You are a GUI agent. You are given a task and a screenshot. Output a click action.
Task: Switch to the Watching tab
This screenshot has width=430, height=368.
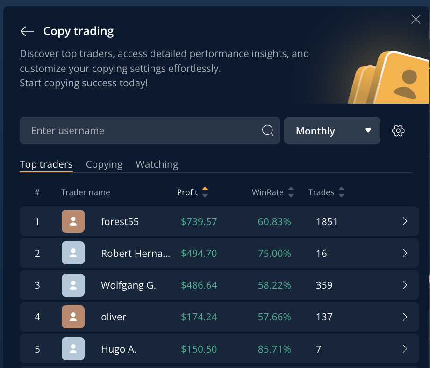click(x=157, y=164)
